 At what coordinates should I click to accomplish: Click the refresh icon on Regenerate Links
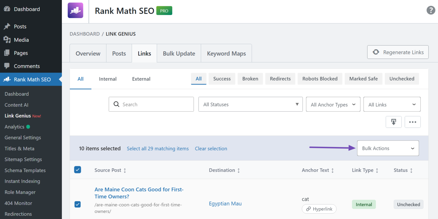[376, 52]
